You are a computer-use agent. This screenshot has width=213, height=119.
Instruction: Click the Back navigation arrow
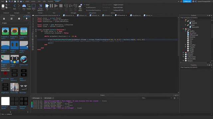[x=15, y=6]
